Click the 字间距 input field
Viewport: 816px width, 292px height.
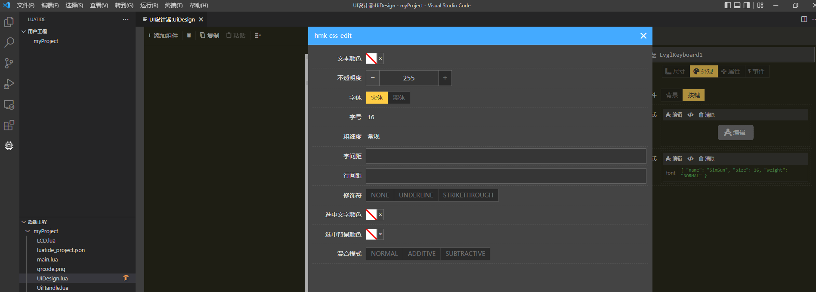tap(506, 156)
